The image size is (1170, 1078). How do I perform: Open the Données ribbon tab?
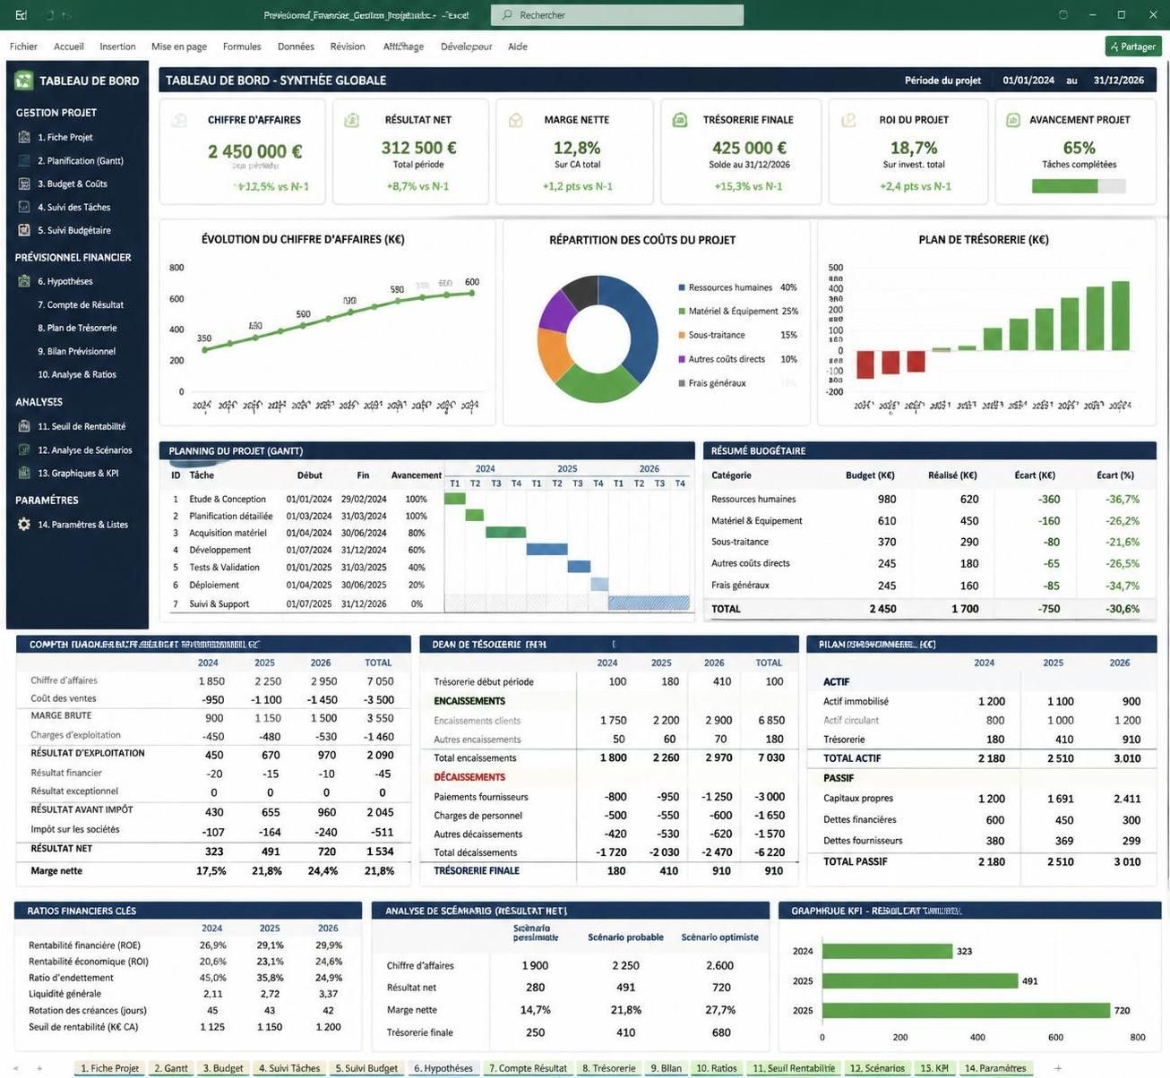click(296, 47)
